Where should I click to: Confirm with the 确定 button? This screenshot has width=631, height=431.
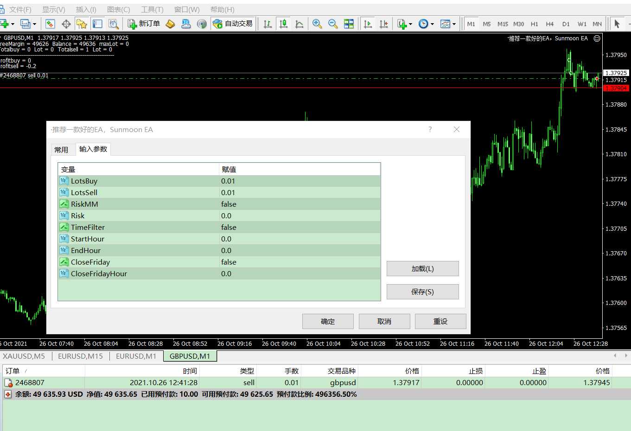(328, 322)
